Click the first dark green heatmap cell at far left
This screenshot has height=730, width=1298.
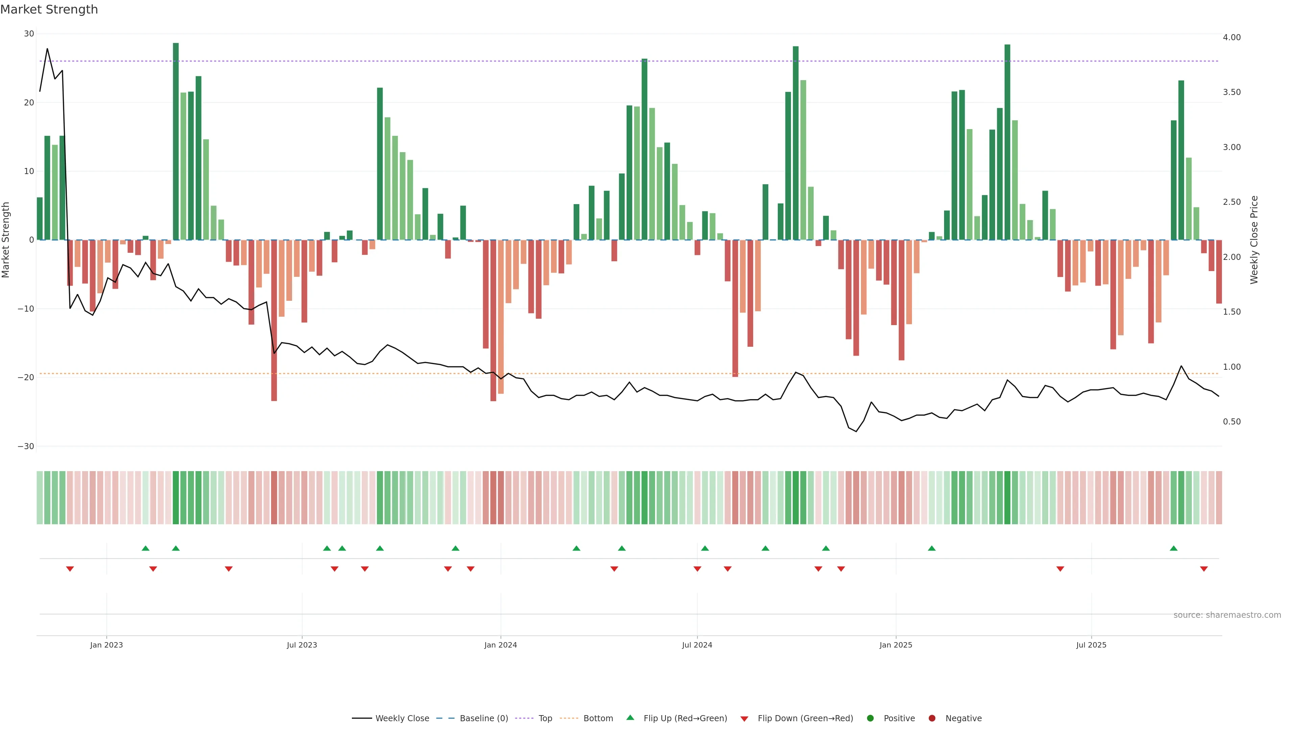click(40, 498)
